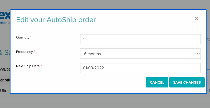Click SAVE CHANGES button
210x108 pixels.
tap(187, 82)
